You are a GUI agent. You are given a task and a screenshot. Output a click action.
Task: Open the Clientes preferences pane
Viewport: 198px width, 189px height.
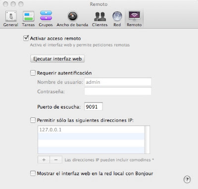tap(100, 19)
